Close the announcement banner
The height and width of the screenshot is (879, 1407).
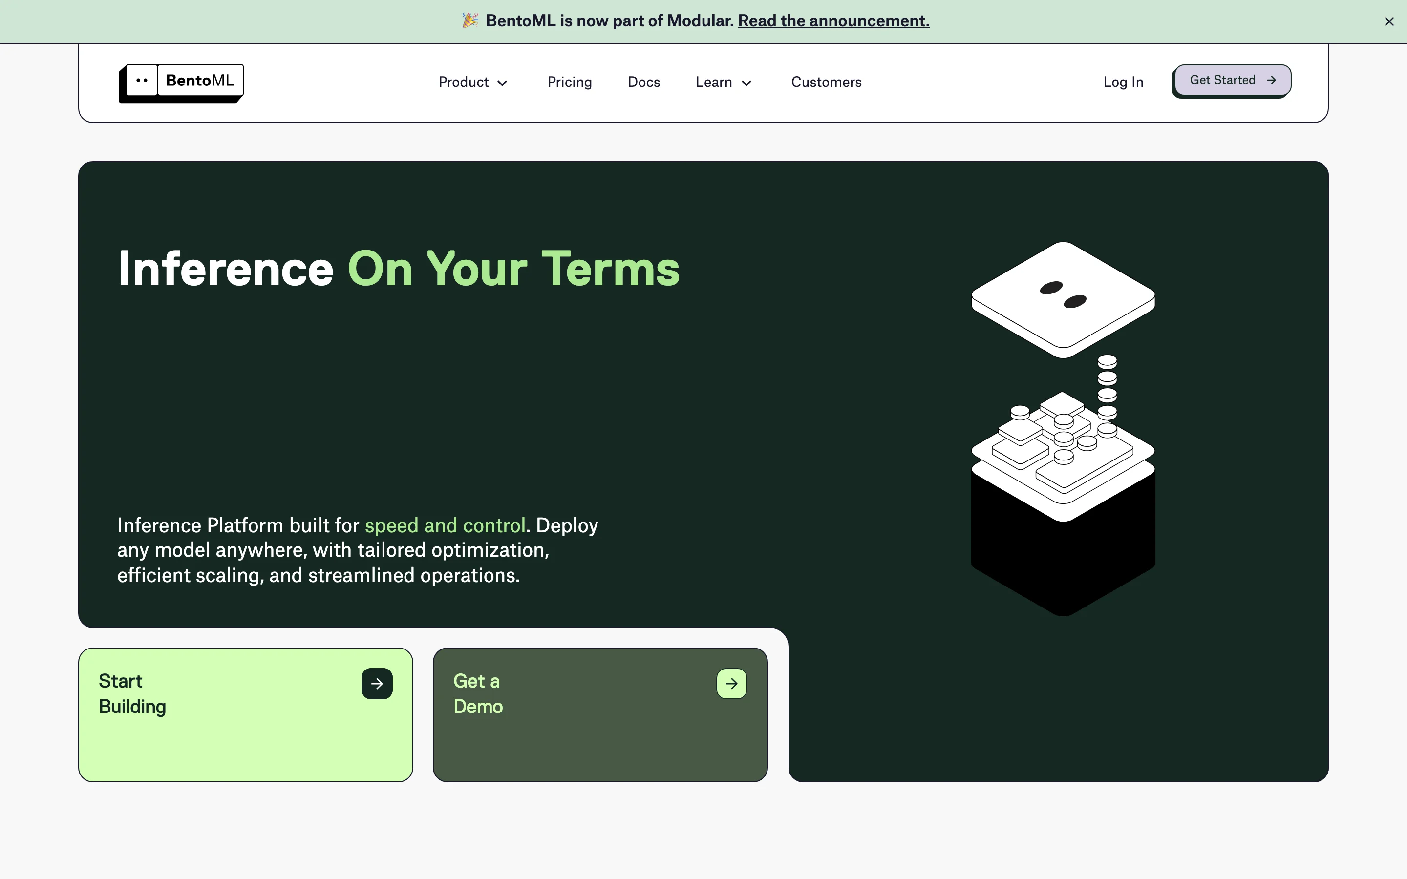tap(1389, 21)
